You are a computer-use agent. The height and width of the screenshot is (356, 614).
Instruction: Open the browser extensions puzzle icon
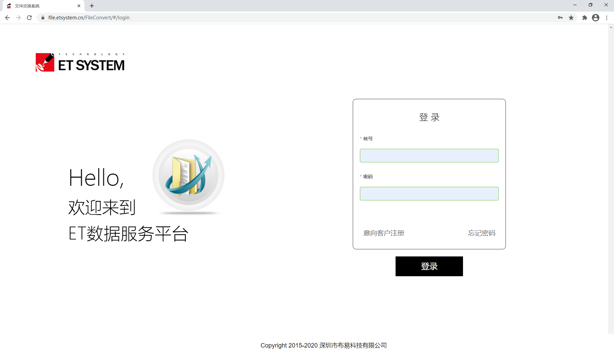tap(584, 18)
